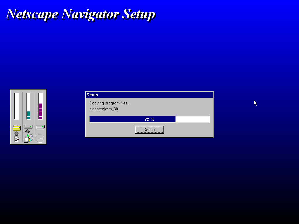Click the CD and floppy disk media icon
299x224 pixels.
click(29, 138)
